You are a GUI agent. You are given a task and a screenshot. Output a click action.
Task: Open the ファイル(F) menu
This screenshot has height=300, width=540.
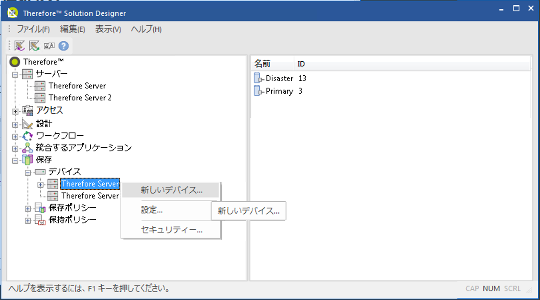coord(33,29)
